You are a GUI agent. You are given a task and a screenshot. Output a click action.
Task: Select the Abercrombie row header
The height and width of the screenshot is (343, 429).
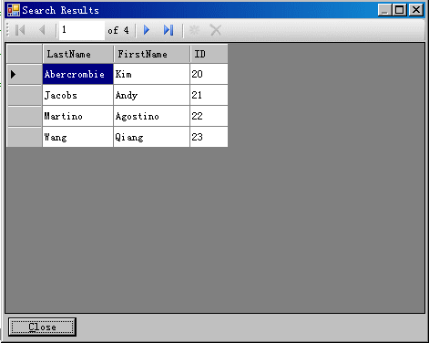click(x=25, y=74)
